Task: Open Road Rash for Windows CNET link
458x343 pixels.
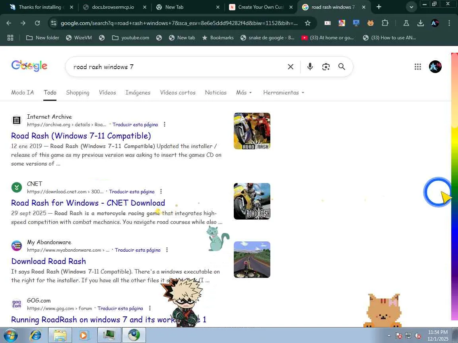Action: point(88,203)
